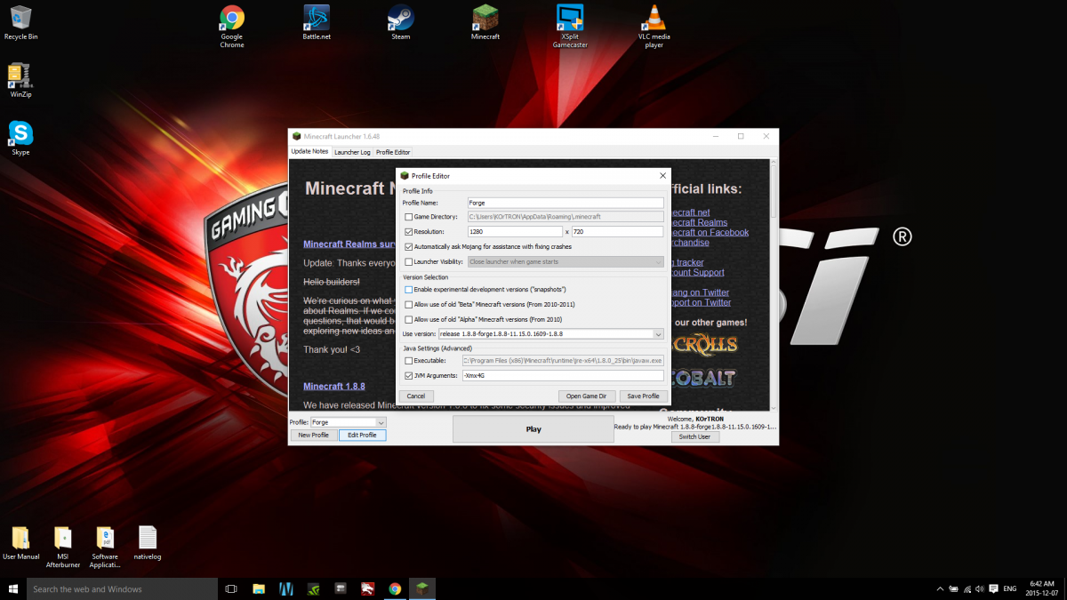This screenshot has height=600, width=1067.
Task: Enable the Launcher Visibility checkbox
Action: pos(408,262)
